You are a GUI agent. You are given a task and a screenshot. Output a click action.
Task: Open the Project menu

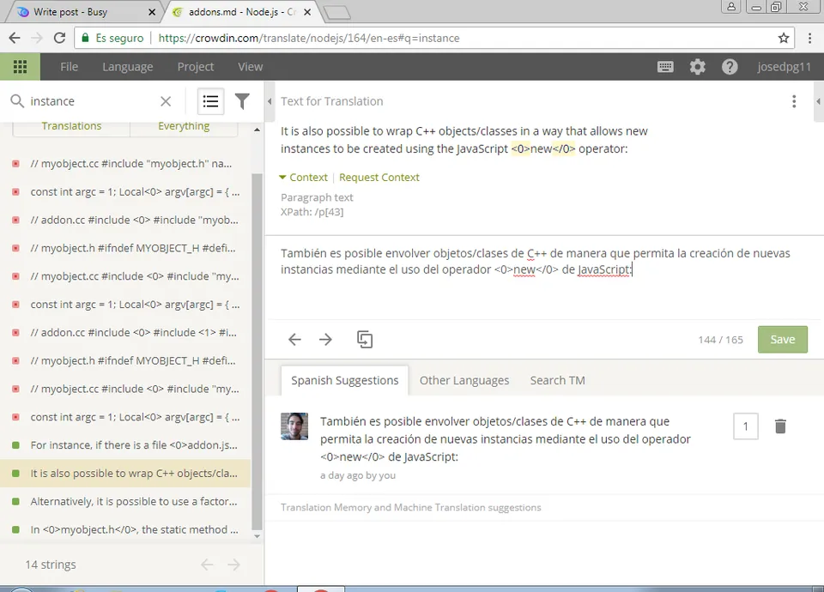pyautogui.click(x=196, y=67)
